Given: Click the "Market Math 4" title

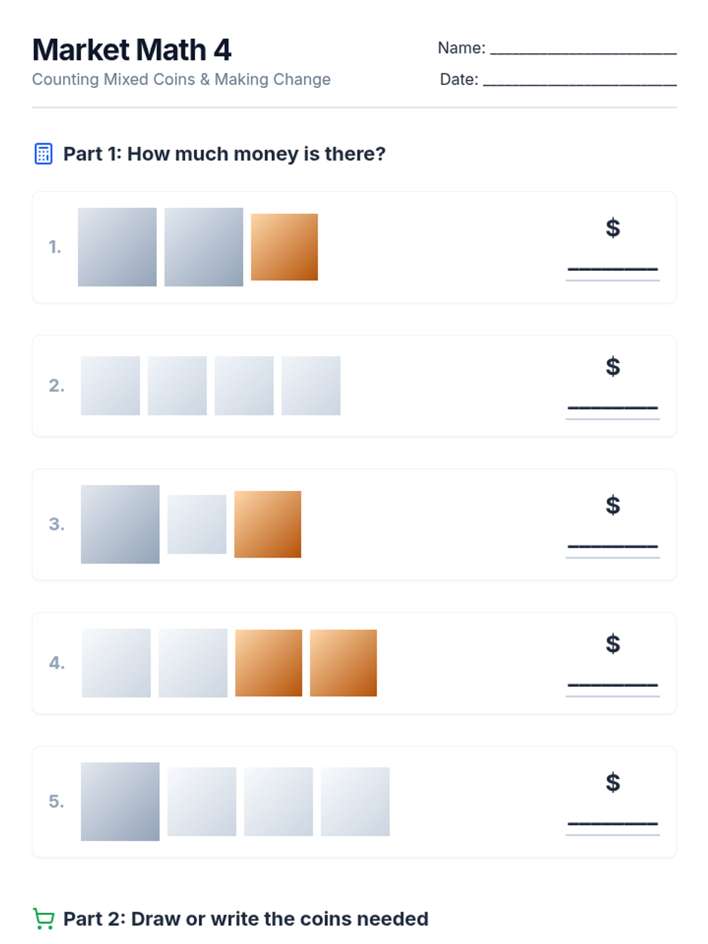Looking at the screenshot, I should pyautogui.click(x=132, y=50).
